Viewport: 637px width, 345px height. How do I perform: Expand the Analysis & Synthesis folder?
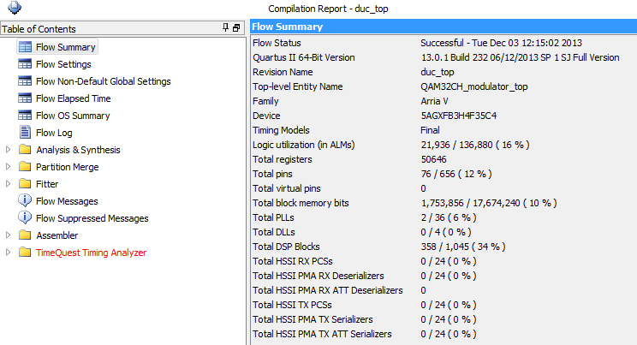tap(8, 150)
